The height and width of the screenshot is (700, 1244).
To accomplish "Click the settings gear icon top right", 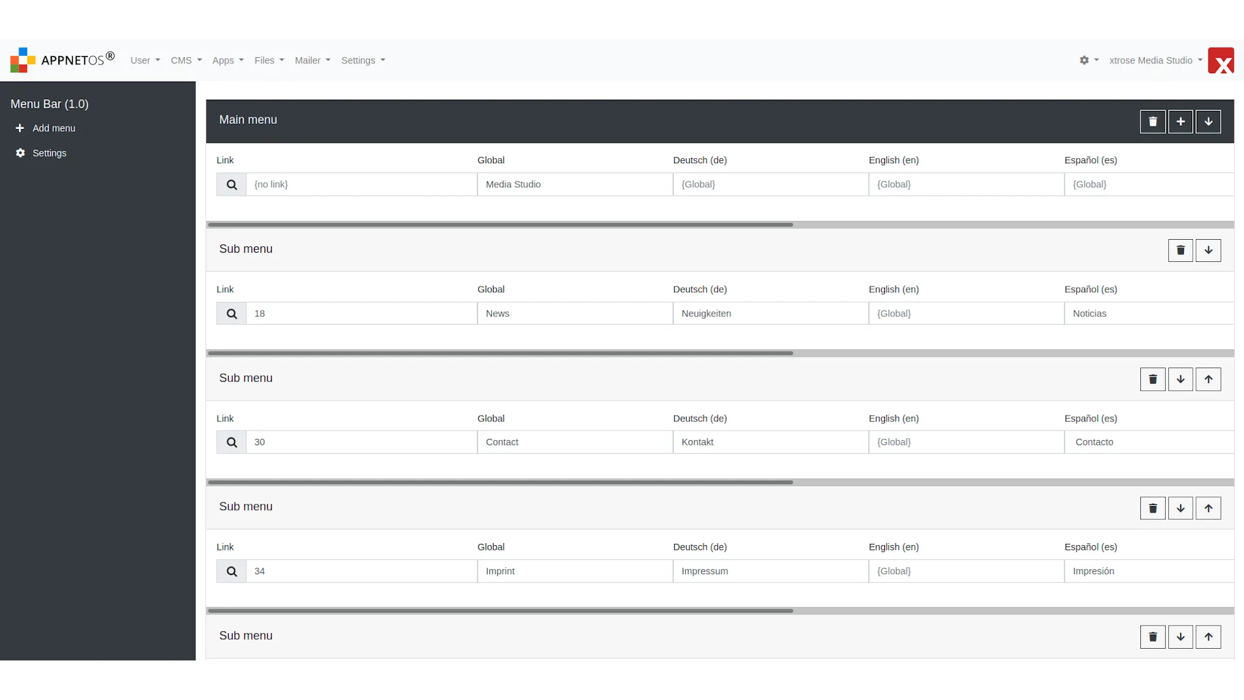I will 1084,60.
